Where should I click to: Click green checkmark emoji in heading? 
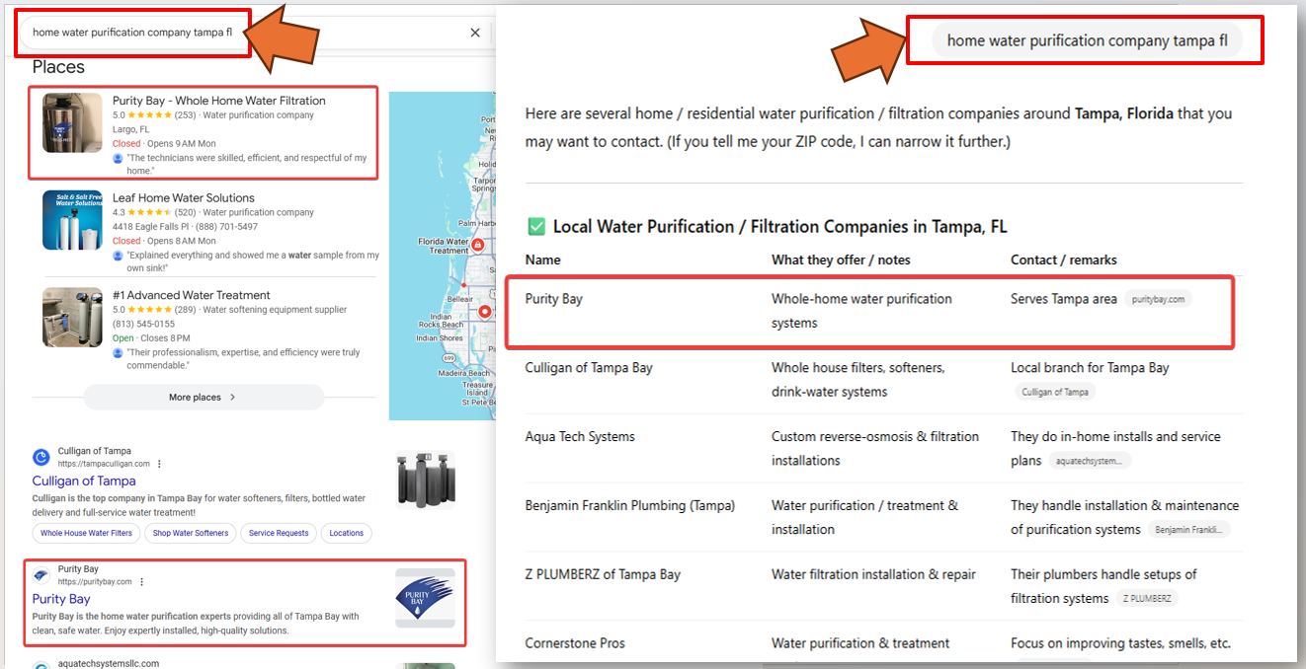tap(536, 227)
